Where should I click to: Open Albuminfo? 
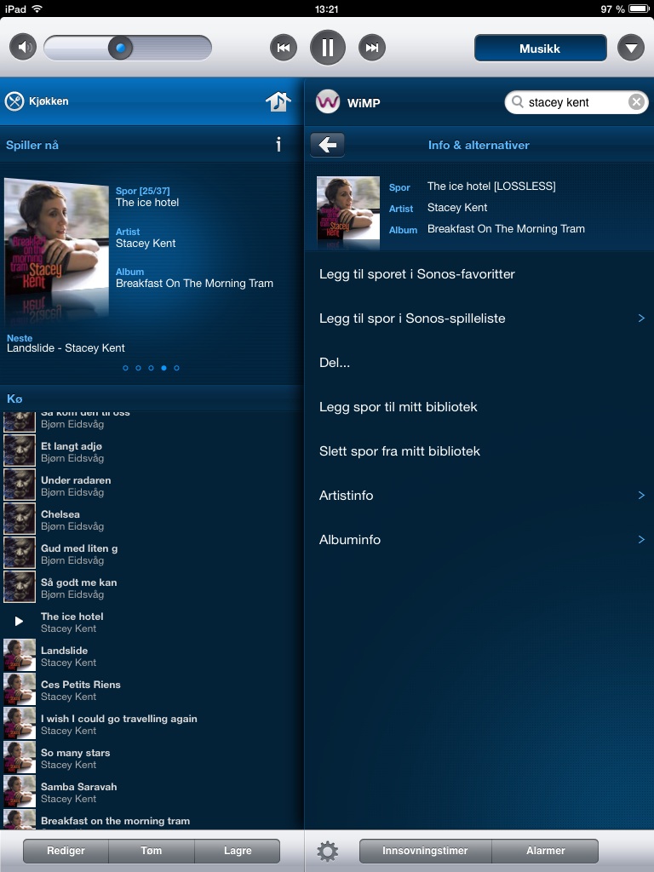(479, 539)
